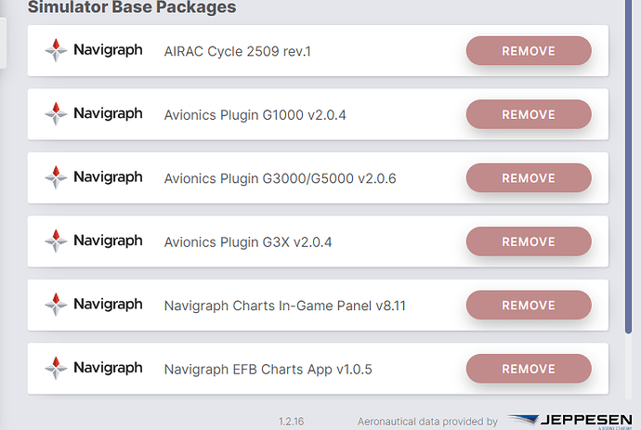Click Navigraph logo in Charts In-Game Panel row

pyautogui.click(x=94, y=305)
